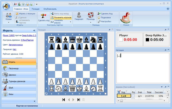Click the tree configuration icon by Ход
The height and width of the screenshot is (109, 172).
click(x=119, y=92)
